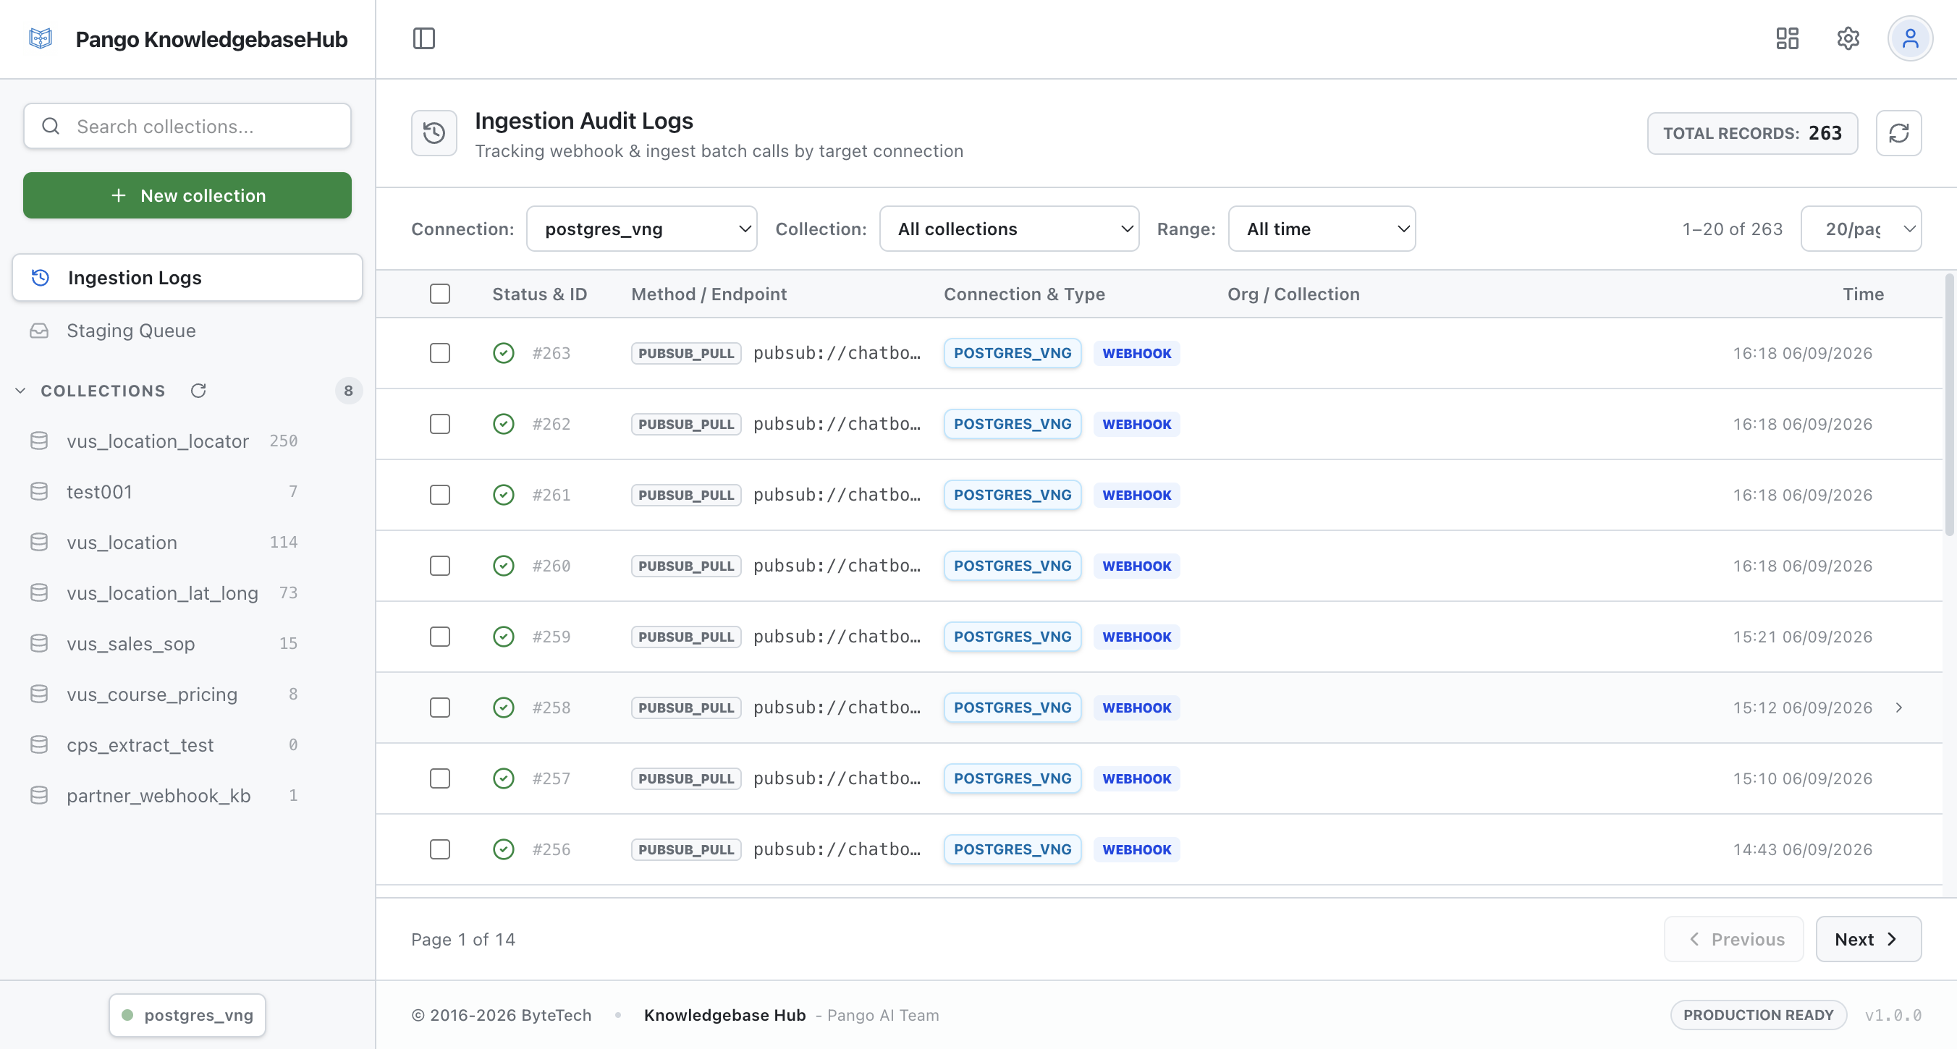The width and height of the screenshot is (1957, 1049).
Task: Click the WEBHOOK tag on row #259
Action: 1136,637
